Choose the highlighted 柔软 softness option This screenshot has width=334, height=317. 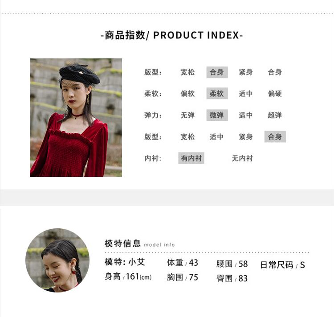click(x=217, y=94)
